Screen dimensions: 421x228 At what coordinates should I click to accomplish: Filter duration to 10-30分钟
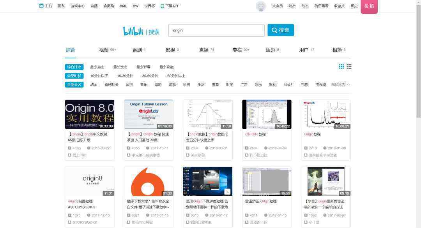(125, 76)
